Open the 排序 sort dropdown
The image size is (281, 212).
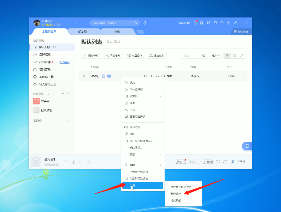pyautogui.click(x=216, y=55)
